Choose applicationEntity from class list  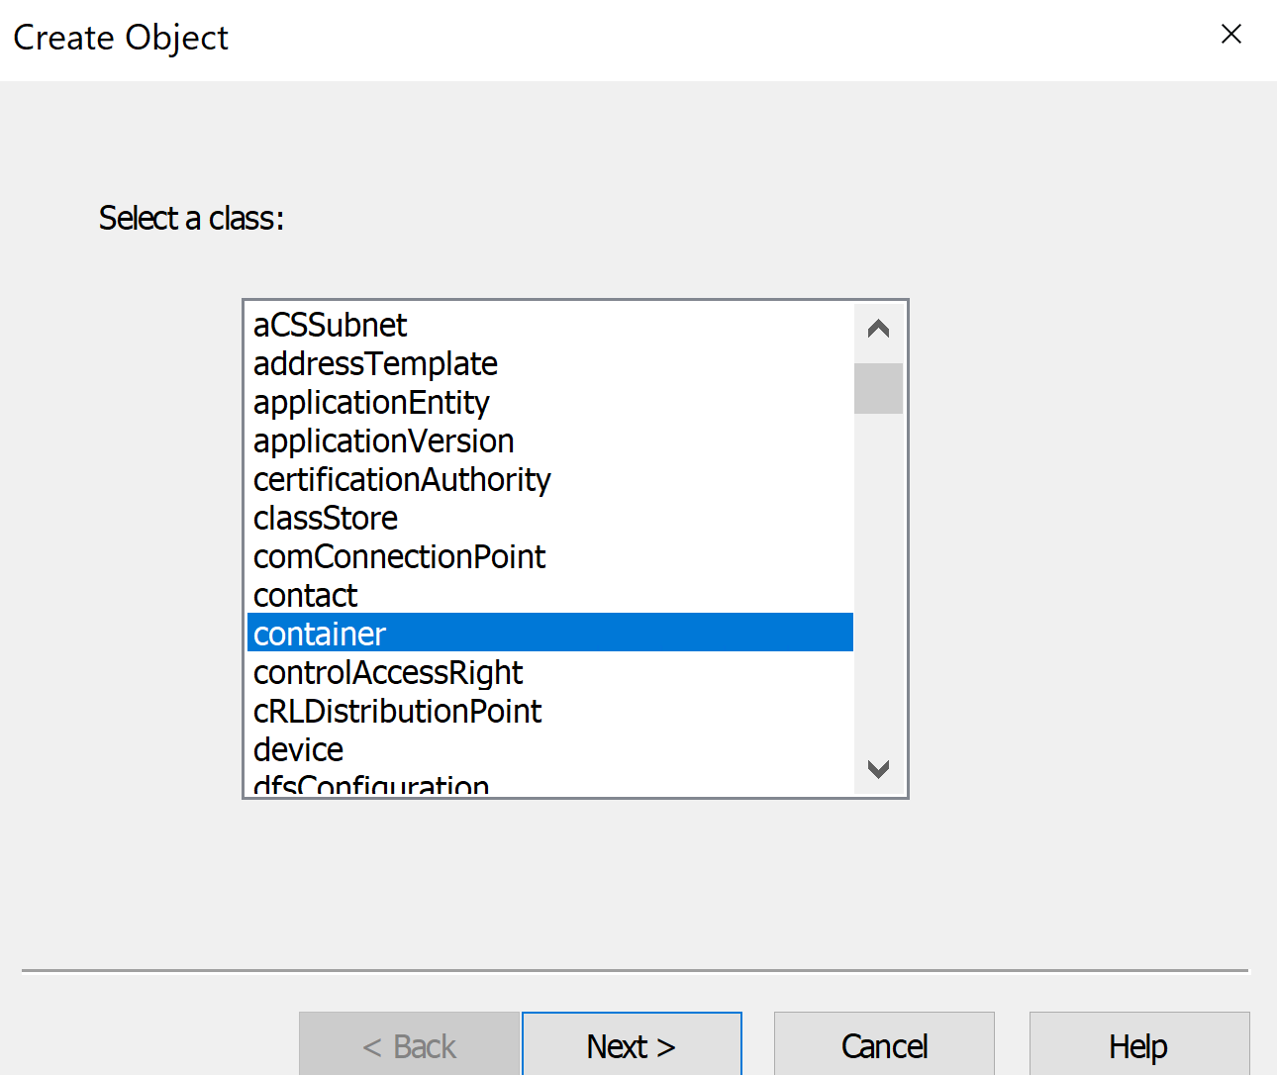371,403
